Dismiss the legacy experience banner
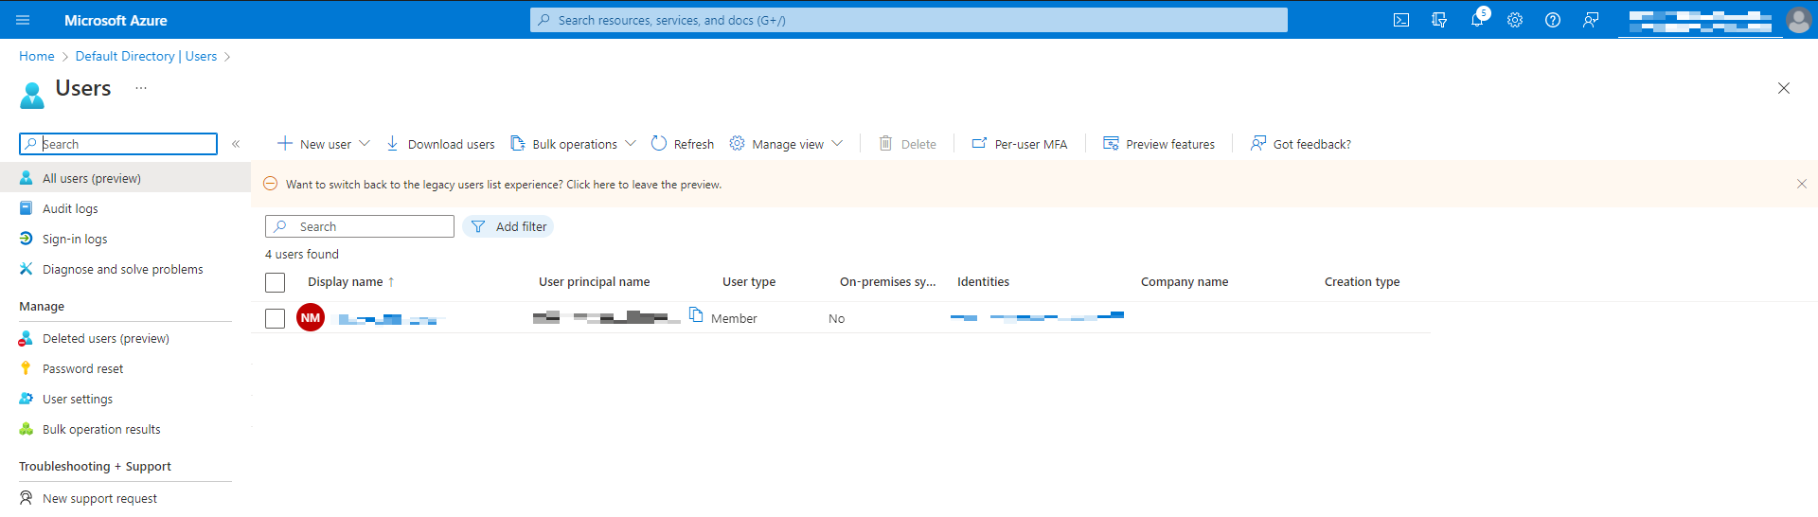1818x517 pixels. (x=1802, y=184)
